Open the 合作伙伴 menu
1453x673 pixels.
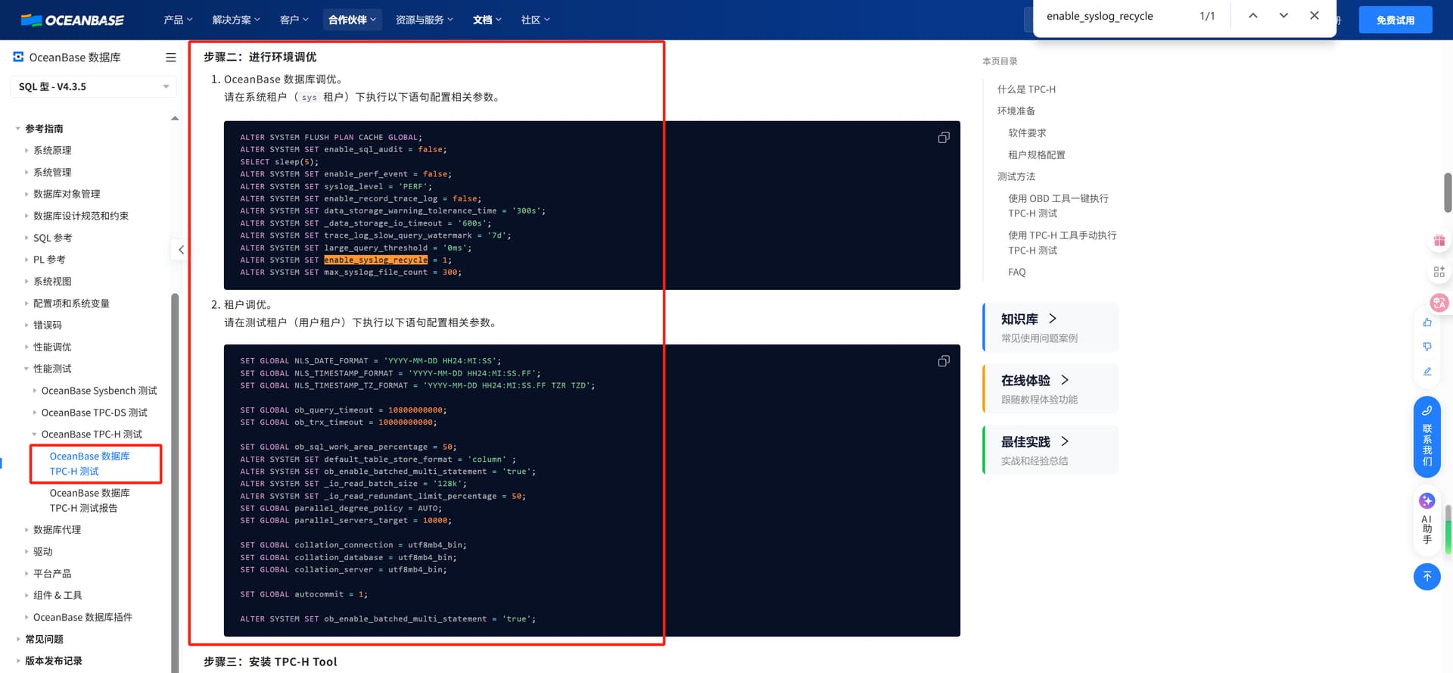[352, 20]
